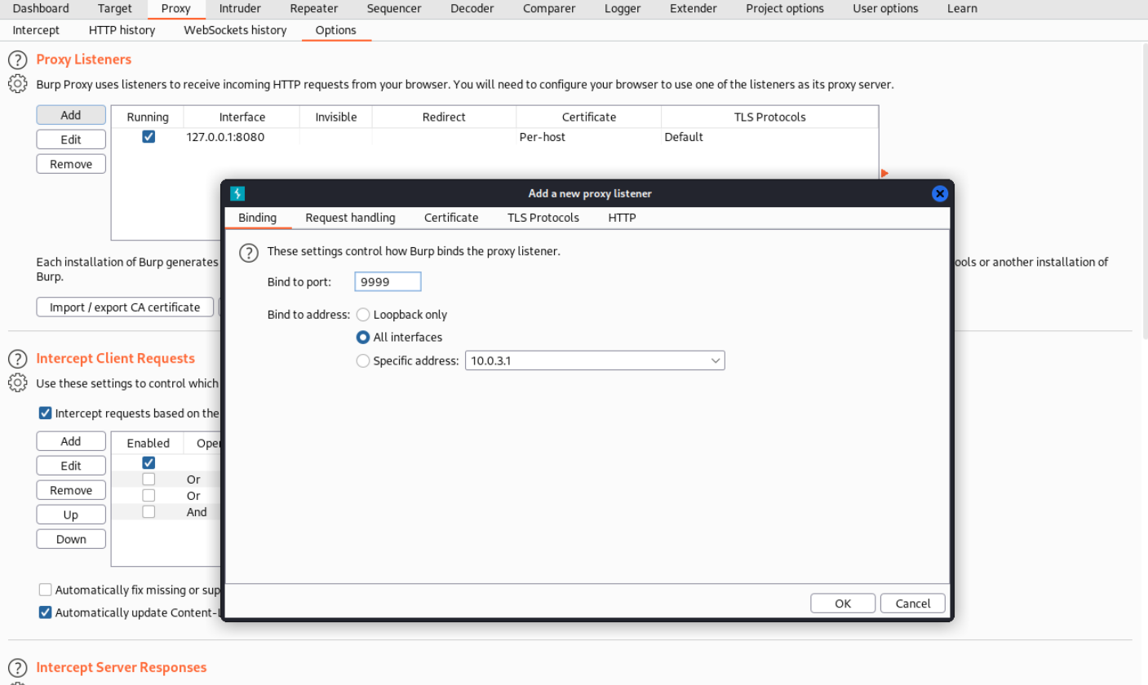Toggle Running checkbox for 127.0.0.1:8080 listener

[148, 137]
